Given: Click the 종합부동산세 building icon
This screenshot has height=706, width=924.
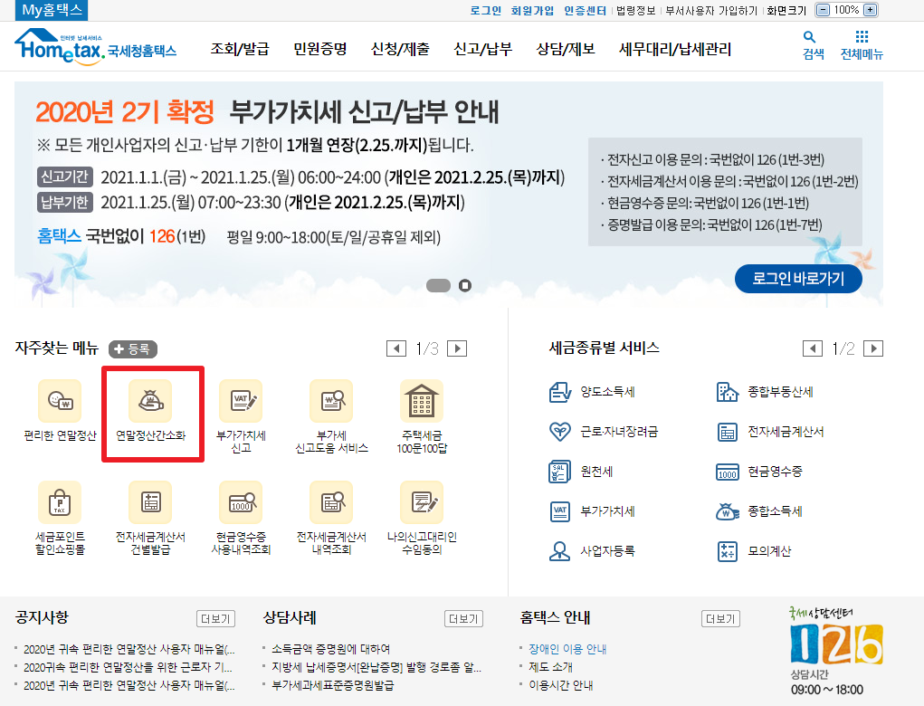Looking at the screenshot, I should coord(728,392).
